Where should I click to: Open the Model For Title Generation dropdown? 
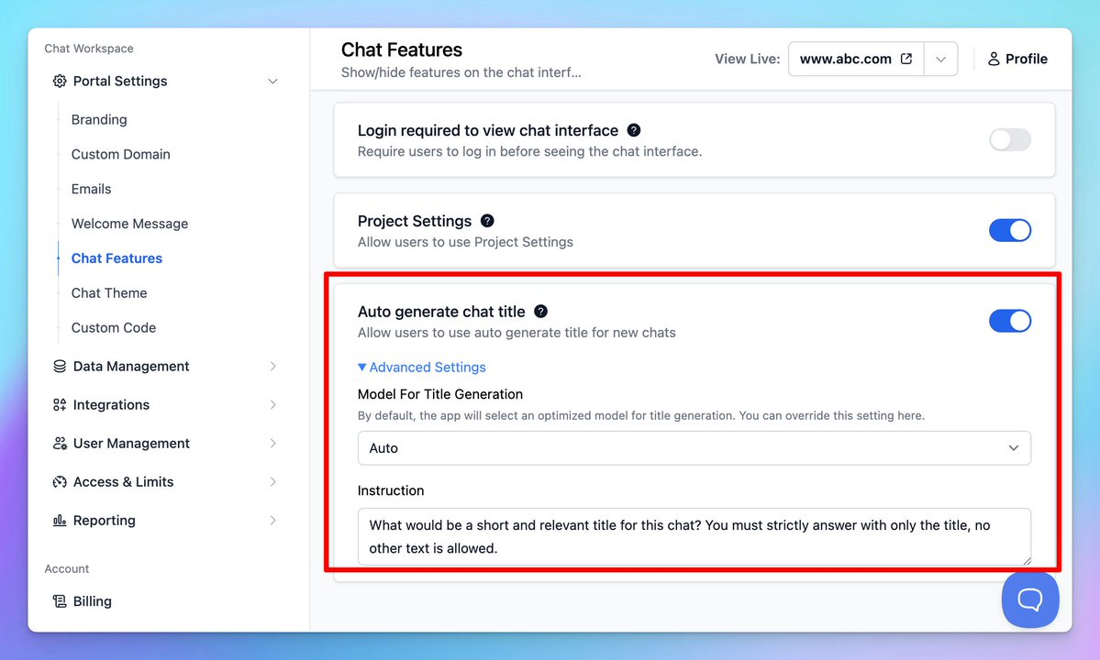point(694,448)
